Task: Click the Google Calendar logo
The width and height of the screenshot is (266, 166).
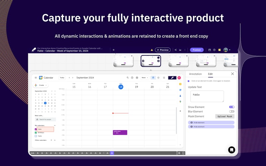Action: pos(41,78)
